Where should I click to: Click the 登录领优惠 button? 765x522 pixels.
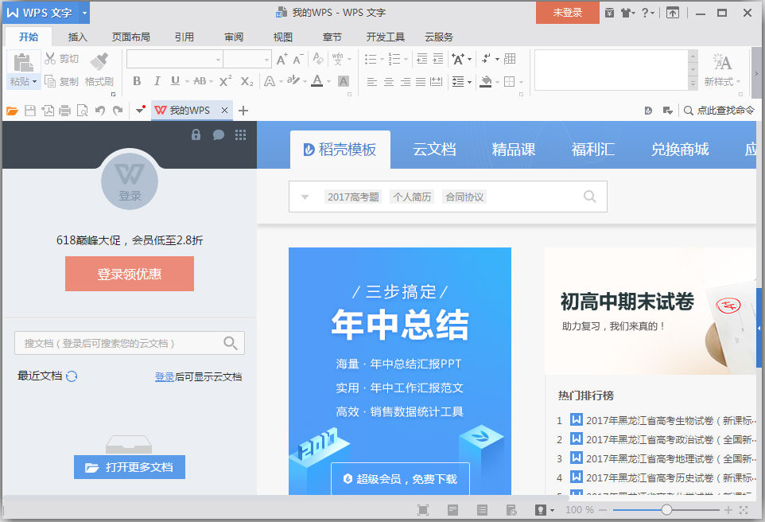coord(130,274)
